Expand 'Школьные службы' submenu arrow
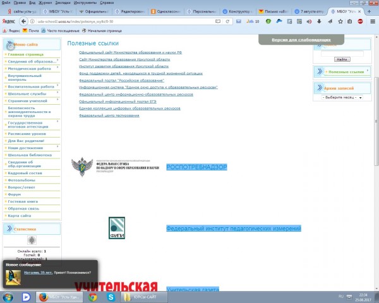The width and height of the screenshot is (379, 303). pyautogui.click(x=57, y=92)
